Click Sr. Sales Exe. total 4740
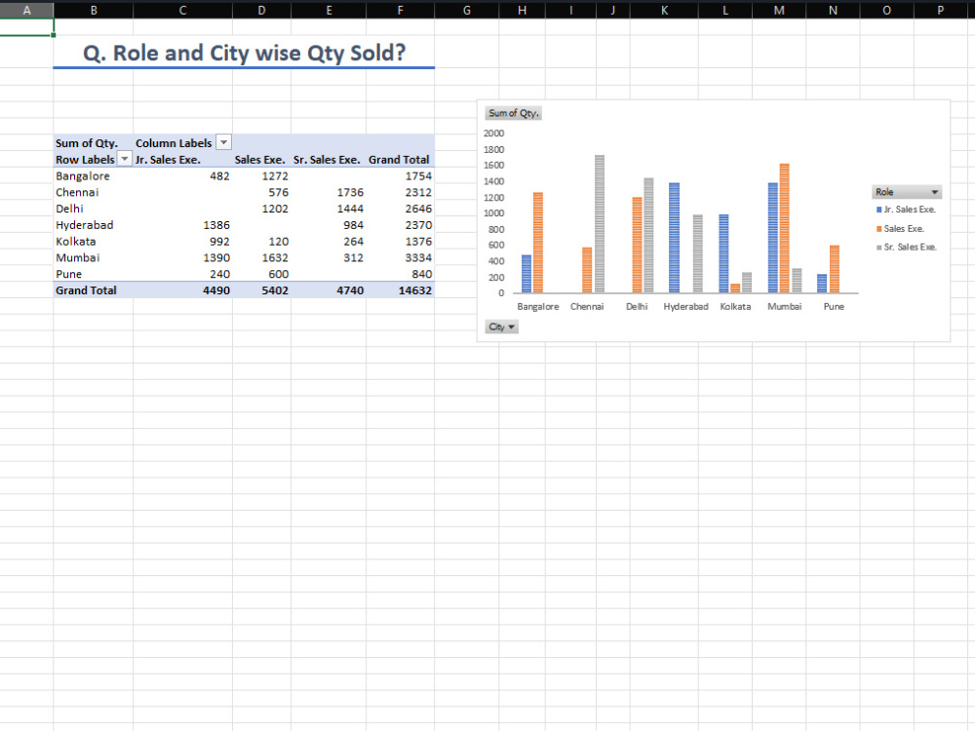This screenshot has width=975, height=731. 329,290
